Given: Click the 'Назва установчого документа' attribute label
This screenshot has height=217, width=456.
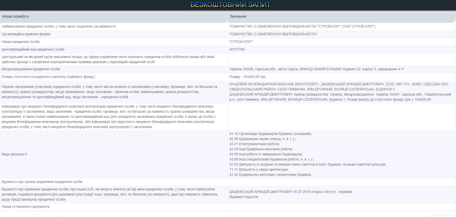Looking at the screenshot, I should coord(25,207).
